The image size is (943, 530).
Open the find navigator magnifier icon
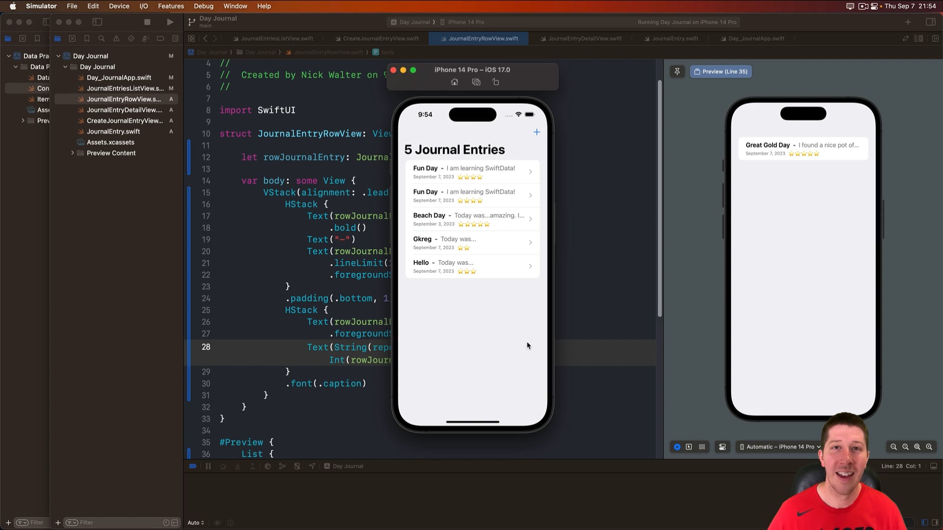(x=102, y=39)
